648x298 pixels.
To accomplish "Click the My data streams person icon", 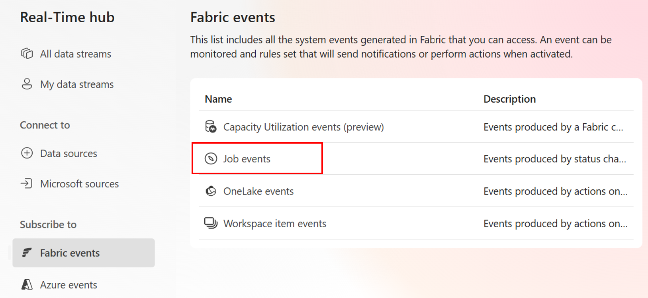I will 27,84.
